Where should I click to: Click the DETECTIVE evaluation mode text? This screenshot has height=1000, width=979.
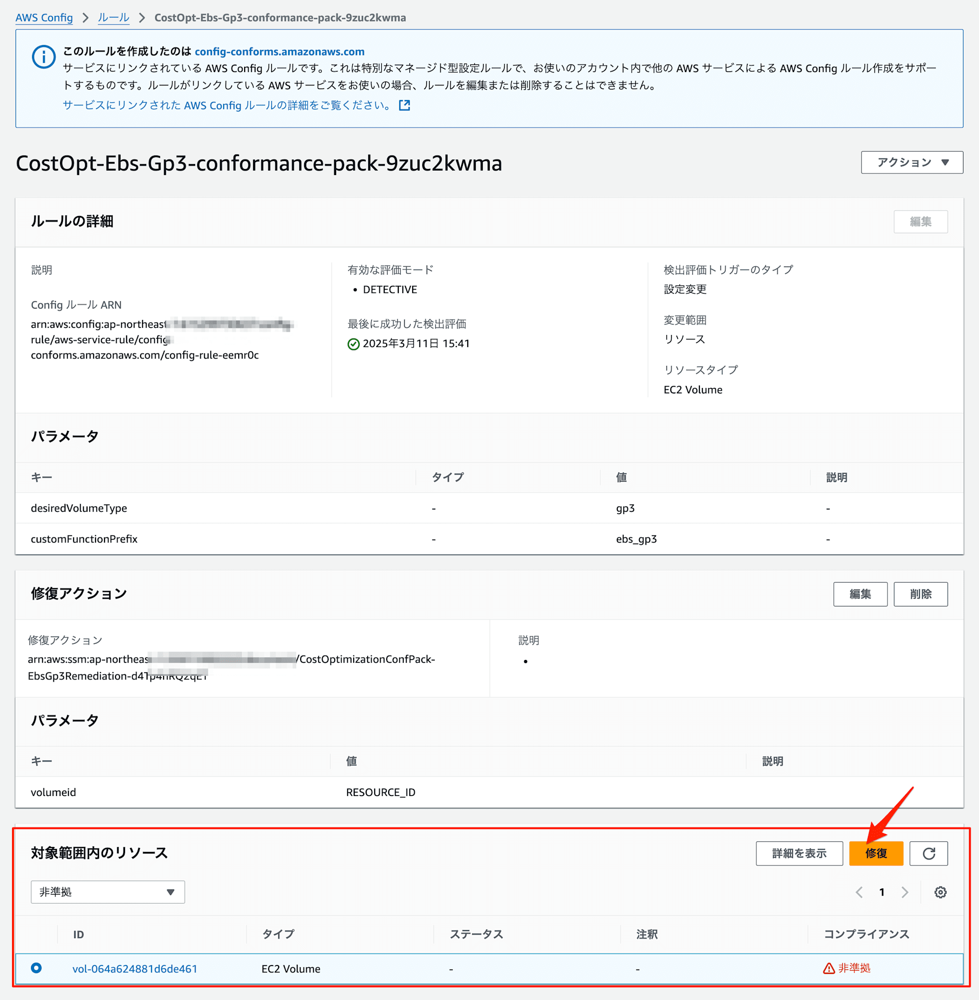coord(390,290)
